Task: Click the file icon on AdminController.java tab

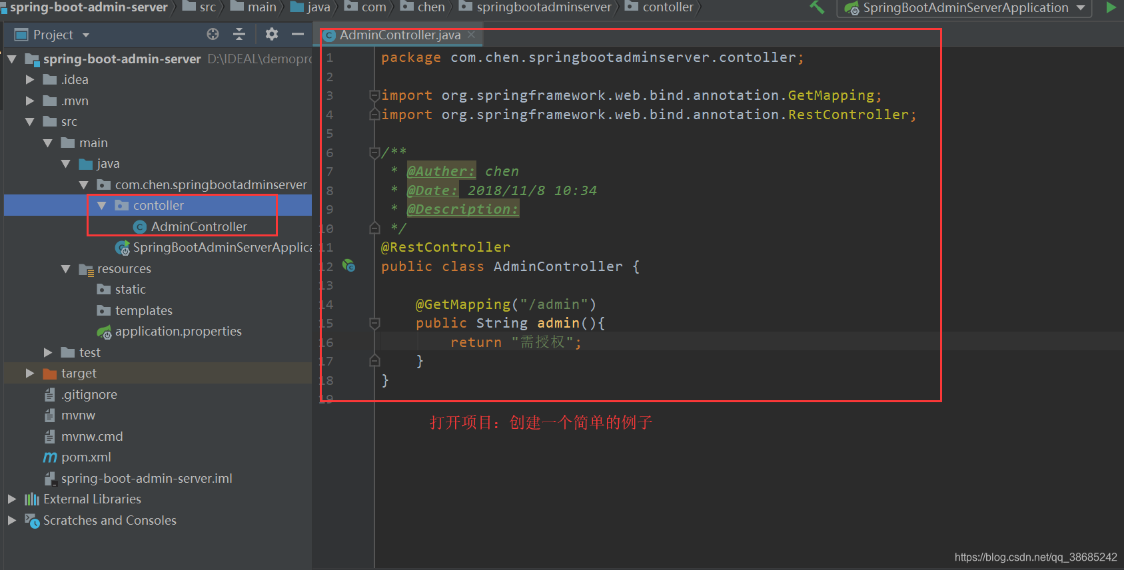Action: tap(329, 35)
